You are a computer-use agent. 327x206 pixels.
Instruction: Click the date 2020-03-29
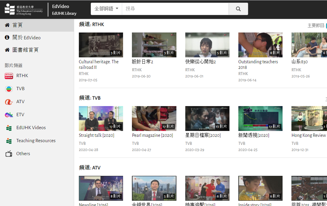[195, 150]
